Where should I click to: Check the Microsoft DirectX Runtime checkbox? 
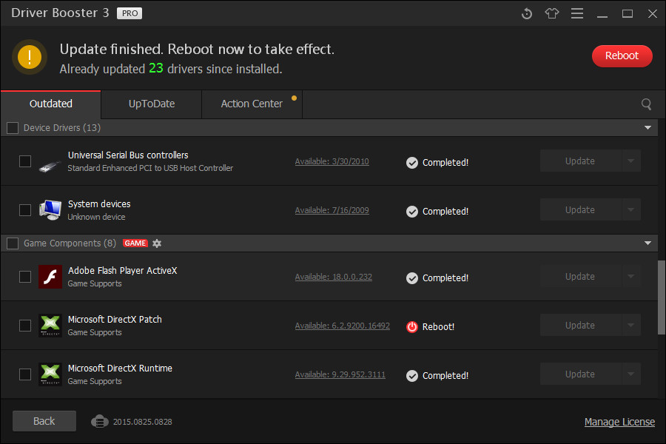24,374
